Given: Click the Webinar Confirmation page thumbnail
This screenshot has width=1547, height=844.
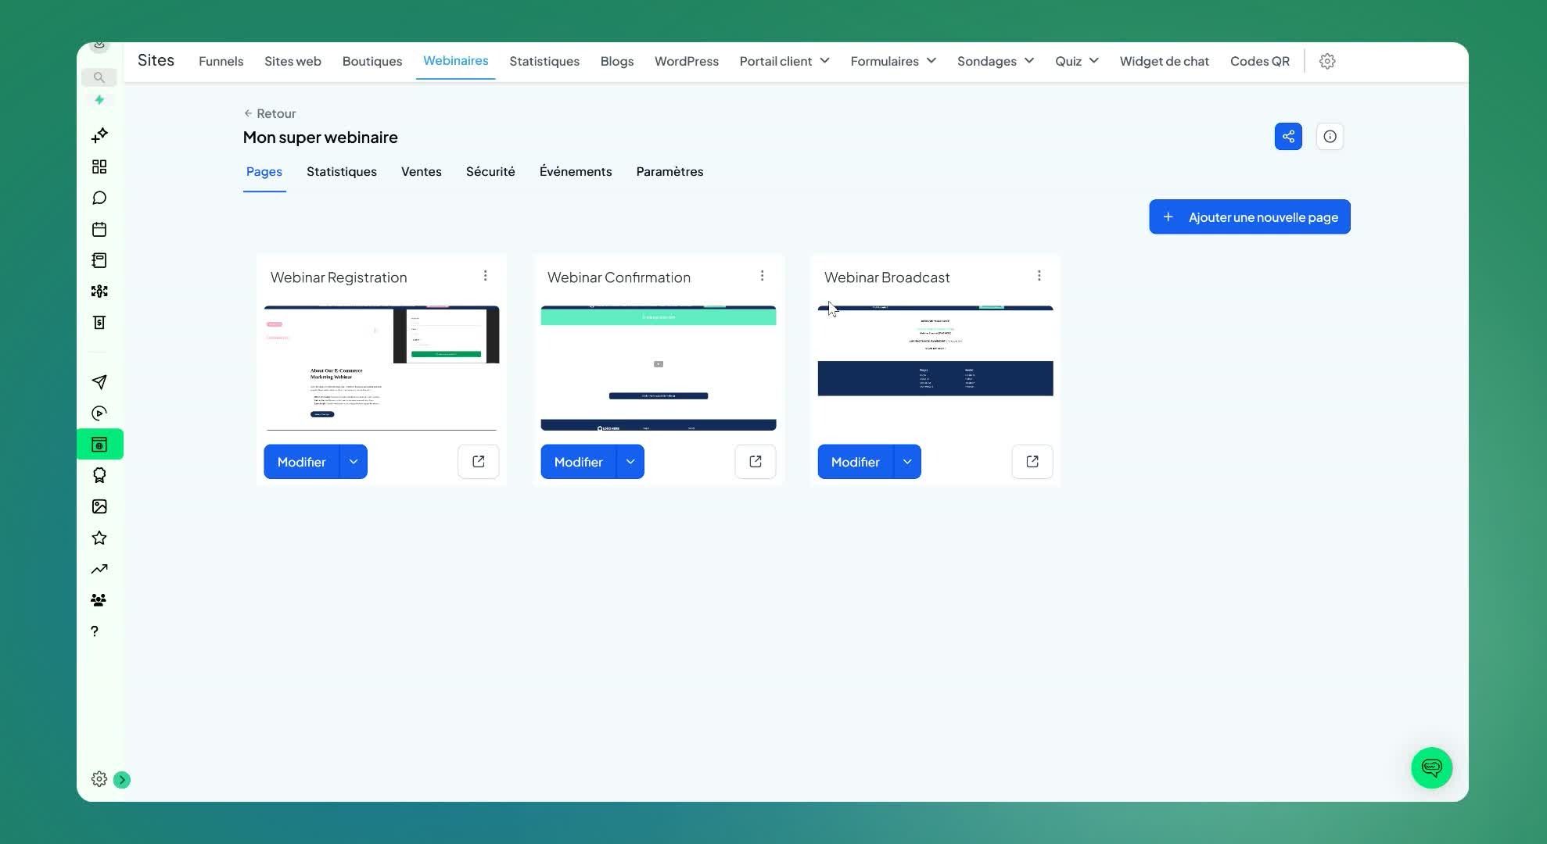Looking at the screenshot, I should 659,367.
